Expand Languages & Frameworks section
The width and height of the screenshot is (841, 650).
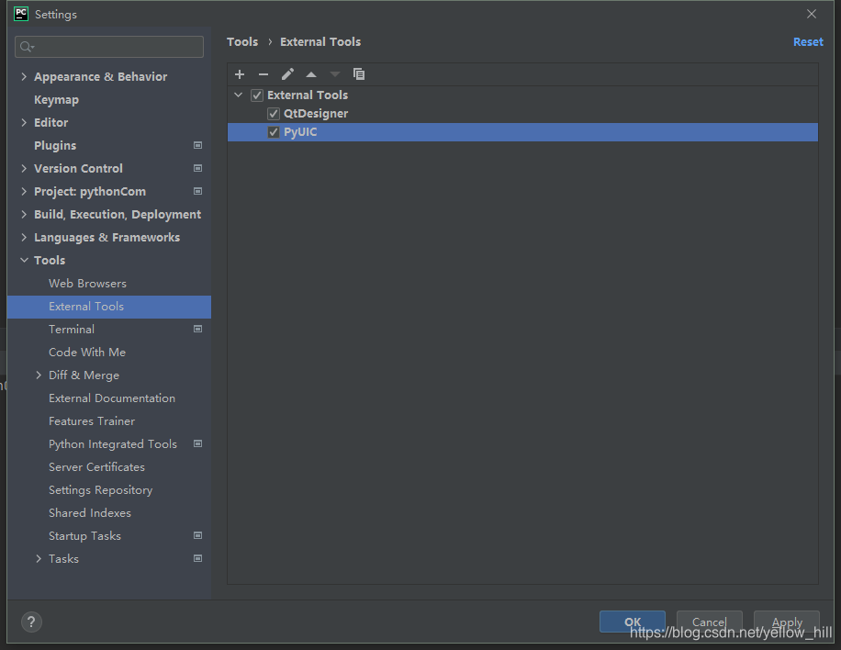[24, 238]
